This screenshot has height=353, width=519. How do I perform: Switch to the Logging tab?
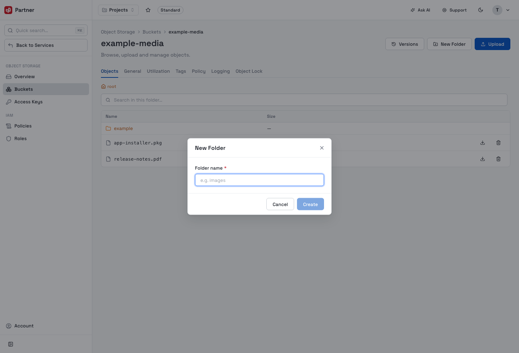click(x=221, y=71)
